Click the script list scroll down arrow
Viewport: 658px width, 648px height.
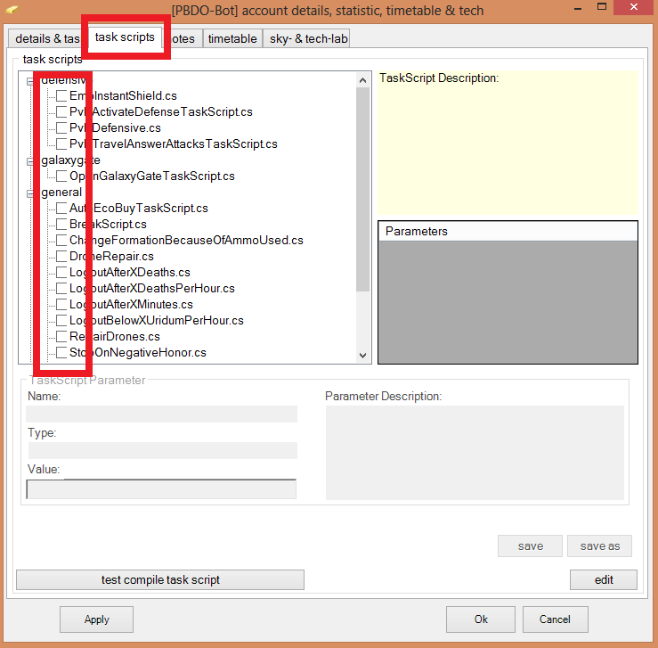tap(362, 356)
